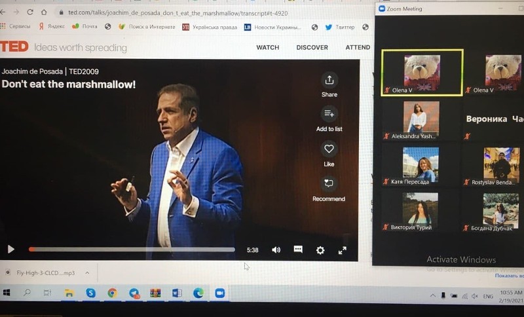
Task: Click the muted volume tray icon
Action: (475, 296)
